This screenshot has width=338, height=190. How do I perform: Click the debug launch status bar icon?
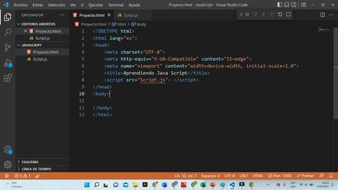coord(37,176)
